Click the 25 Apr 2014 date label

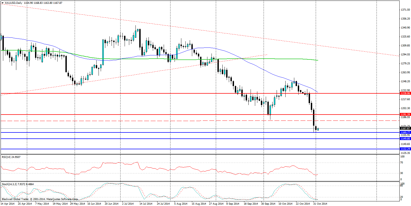[x=24, y=204]
